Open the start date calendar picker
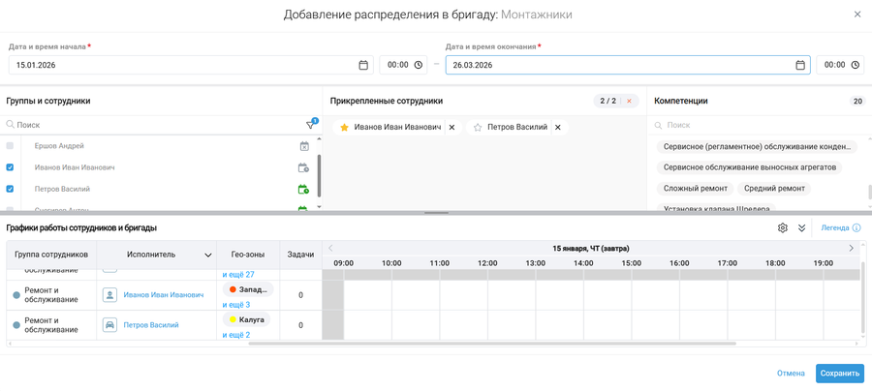Image resolution: width=872 pixels, height=391 pixels. coord(363,65)
